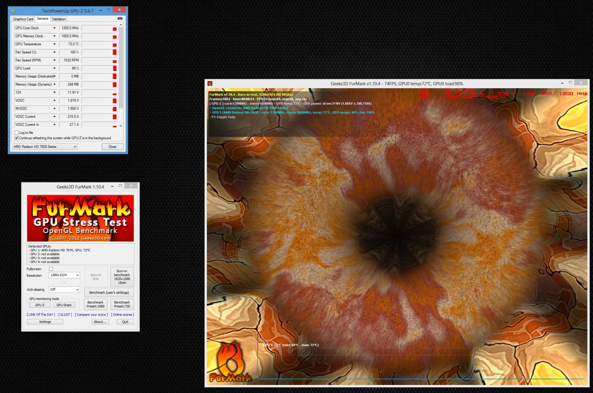This screenshot has height=393, width=593.
Task: Run Benchmark Preset:1080
Action: [x=95, y=304]
